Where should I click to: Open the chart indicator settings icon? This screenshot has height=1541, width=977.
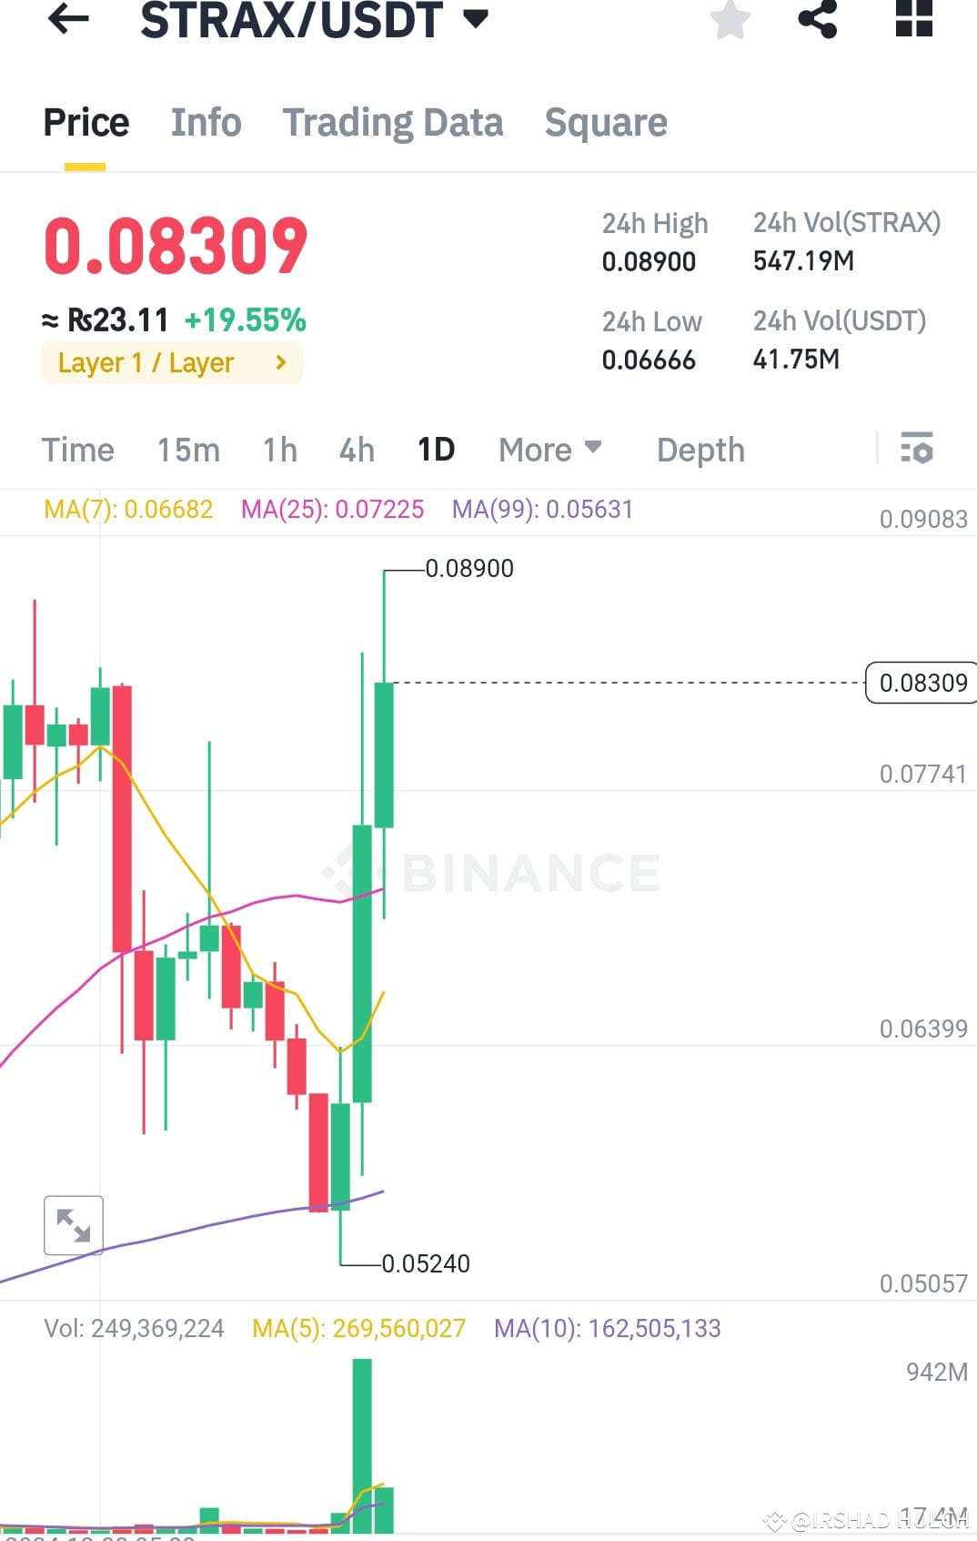[x=918, y=449]
